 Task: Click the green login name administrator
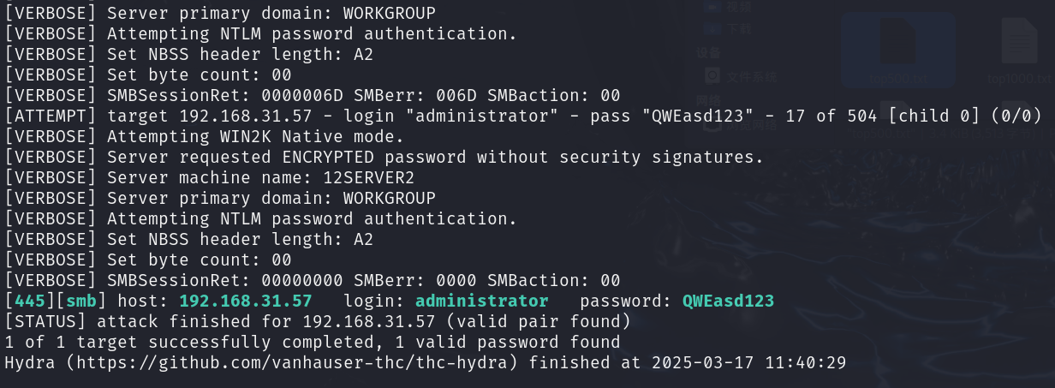(481, 301)
